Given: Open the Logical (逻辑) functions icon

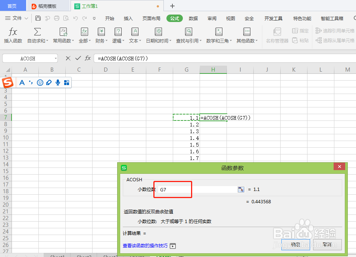Looking at the screenshot, I should [x=118, y=32].
